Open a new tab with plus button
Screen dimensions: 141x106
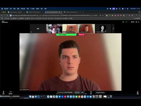pos(83,12)
